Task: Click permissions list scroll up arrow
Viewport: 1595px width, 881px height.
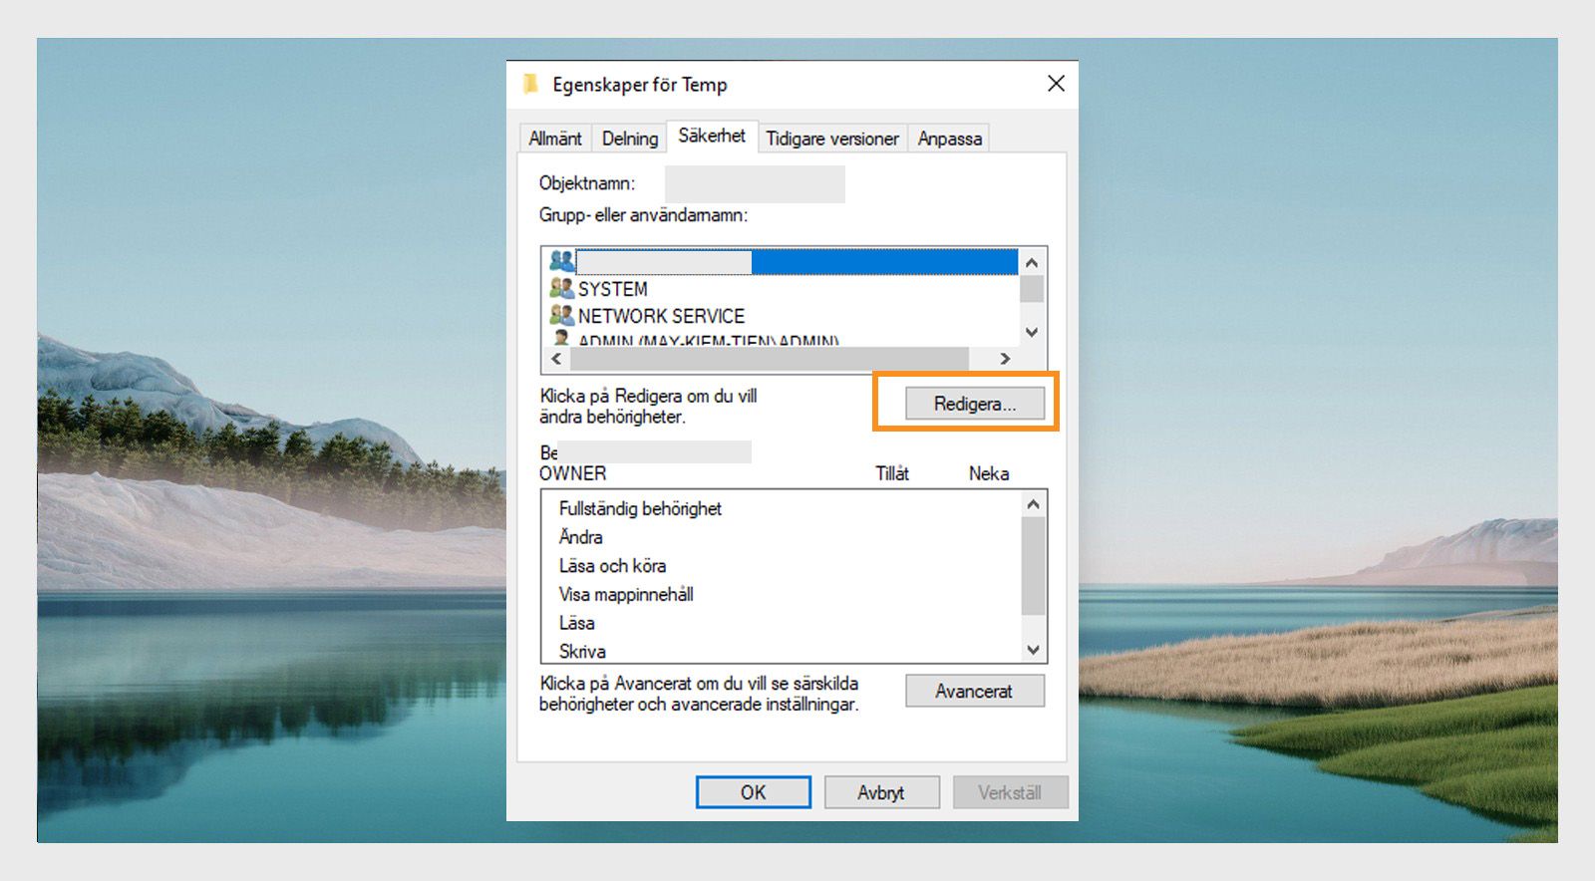Action: 1034,504
